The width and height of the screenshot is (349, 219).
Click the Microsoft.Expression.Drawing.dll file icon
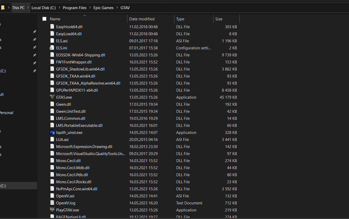tap(52, 146)
